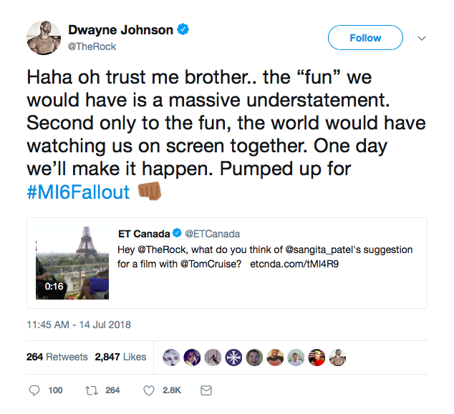Open Dwayne Johnson's profile picture
454x414 pixels.
[44, 37]
